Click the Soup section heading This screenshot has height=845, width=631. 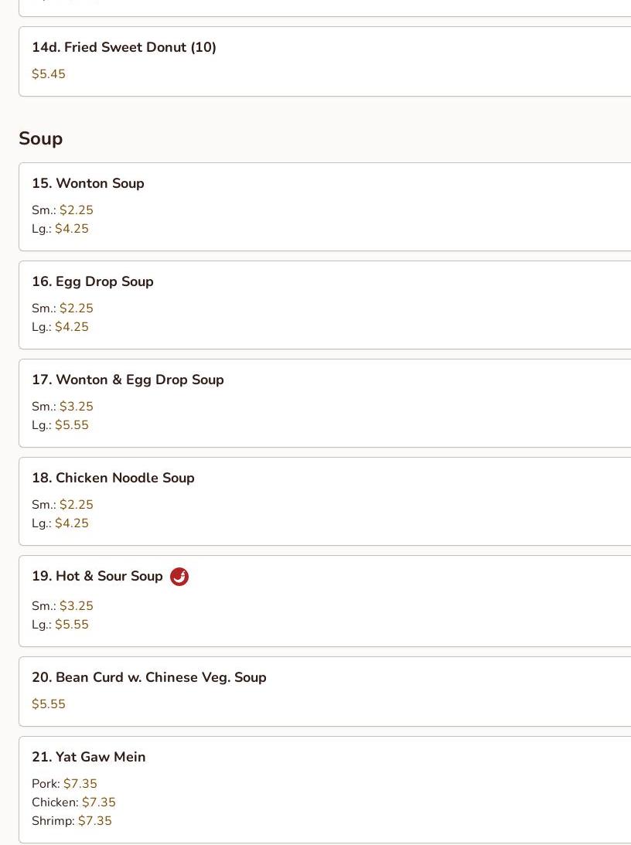pos(41,139)
